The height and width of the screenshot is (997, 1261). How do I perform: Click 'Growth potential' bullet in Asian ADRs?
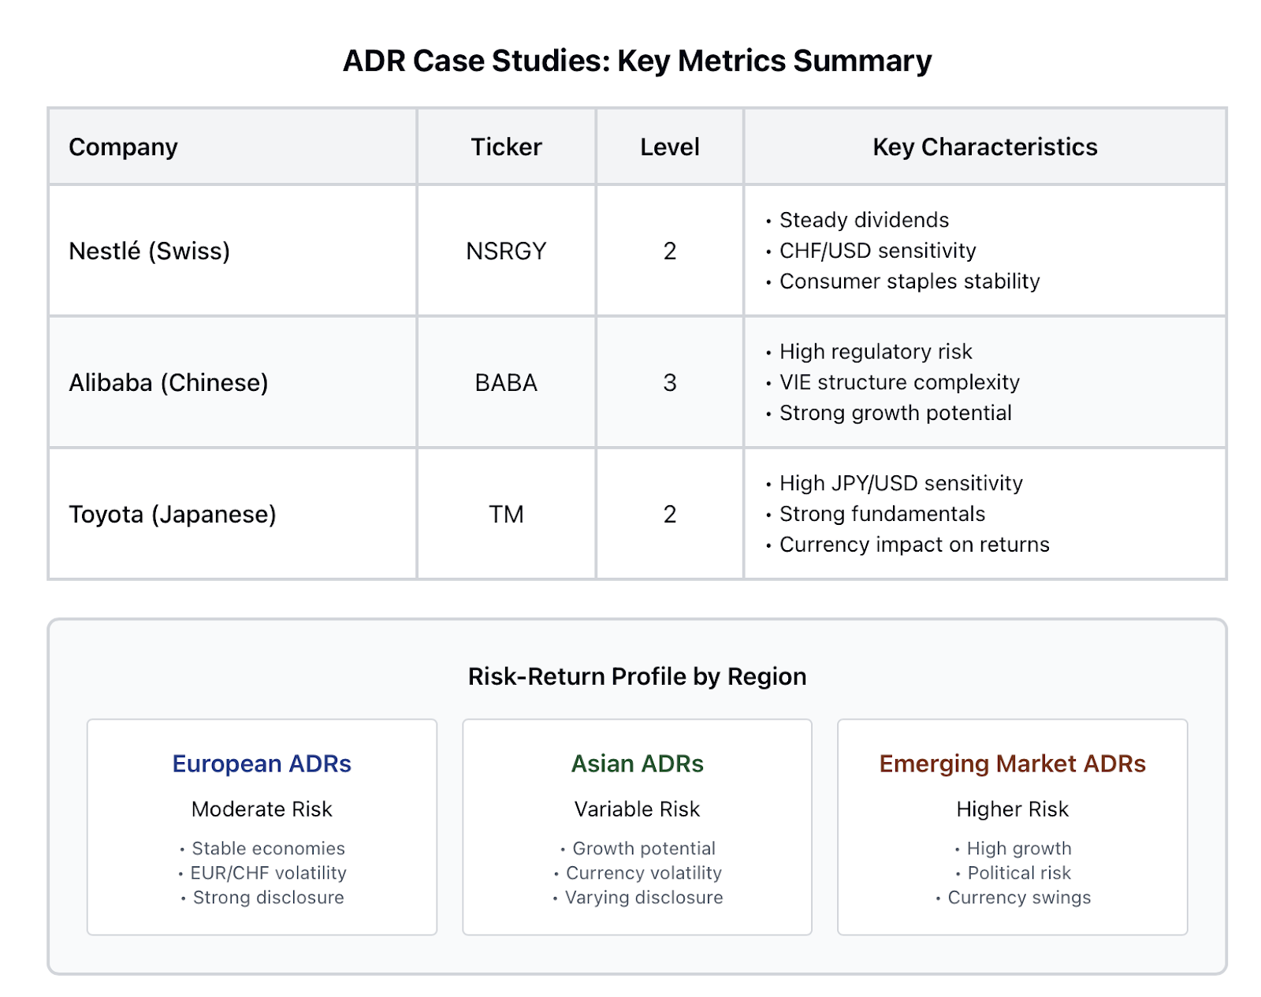(x=644, y=849)
